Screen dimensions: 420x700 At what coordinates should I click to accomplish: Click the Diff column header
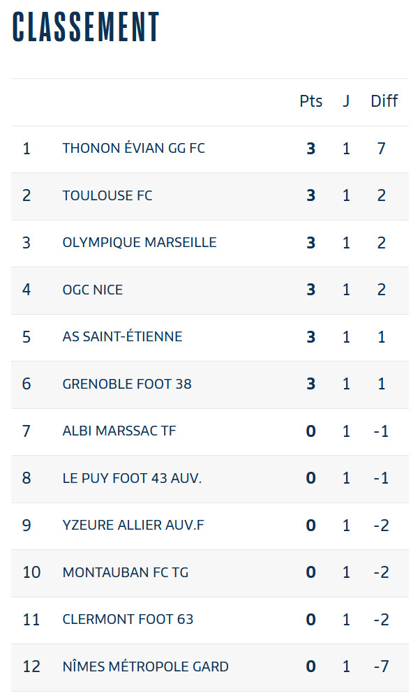384,101
